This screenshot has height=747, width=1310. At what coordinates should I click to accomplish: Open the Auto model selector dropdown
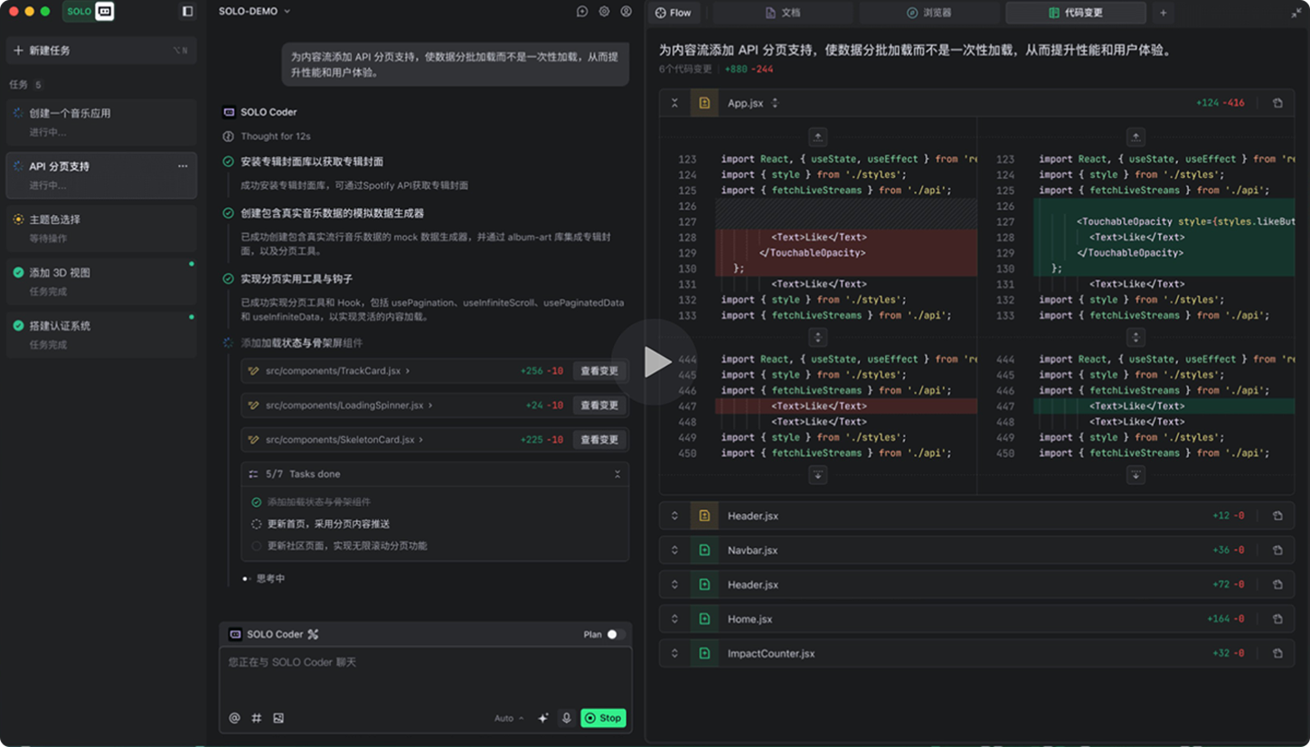pos(508,718)
